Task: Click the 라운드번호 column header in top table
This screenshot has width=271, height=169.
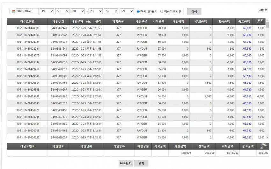Action: point(27,22)
